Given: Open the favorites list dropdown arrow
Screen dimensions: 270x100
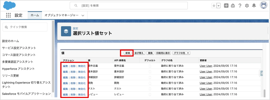Looking at the screenshot, I should click(218, 6).
